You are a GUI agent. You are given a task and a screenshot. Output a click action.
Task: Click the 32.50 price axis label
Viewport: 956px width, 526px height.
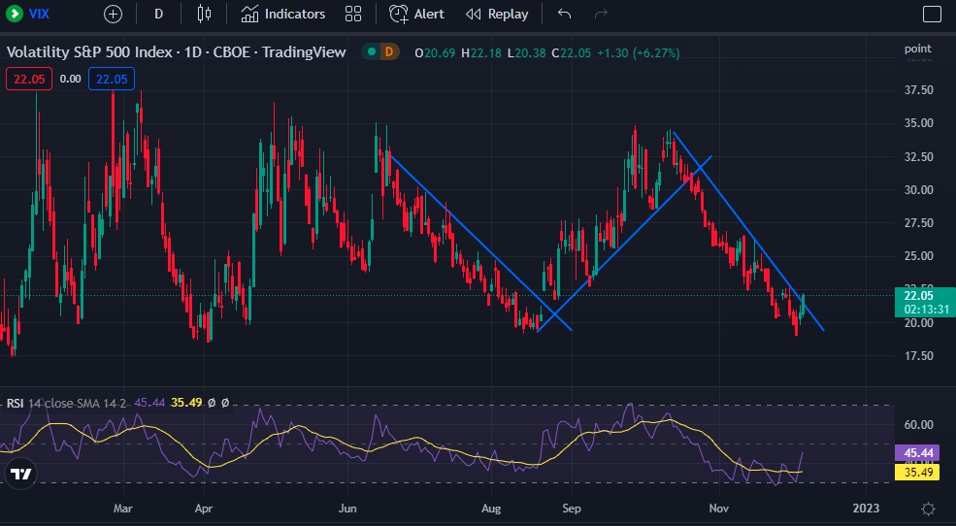[919, 156]
